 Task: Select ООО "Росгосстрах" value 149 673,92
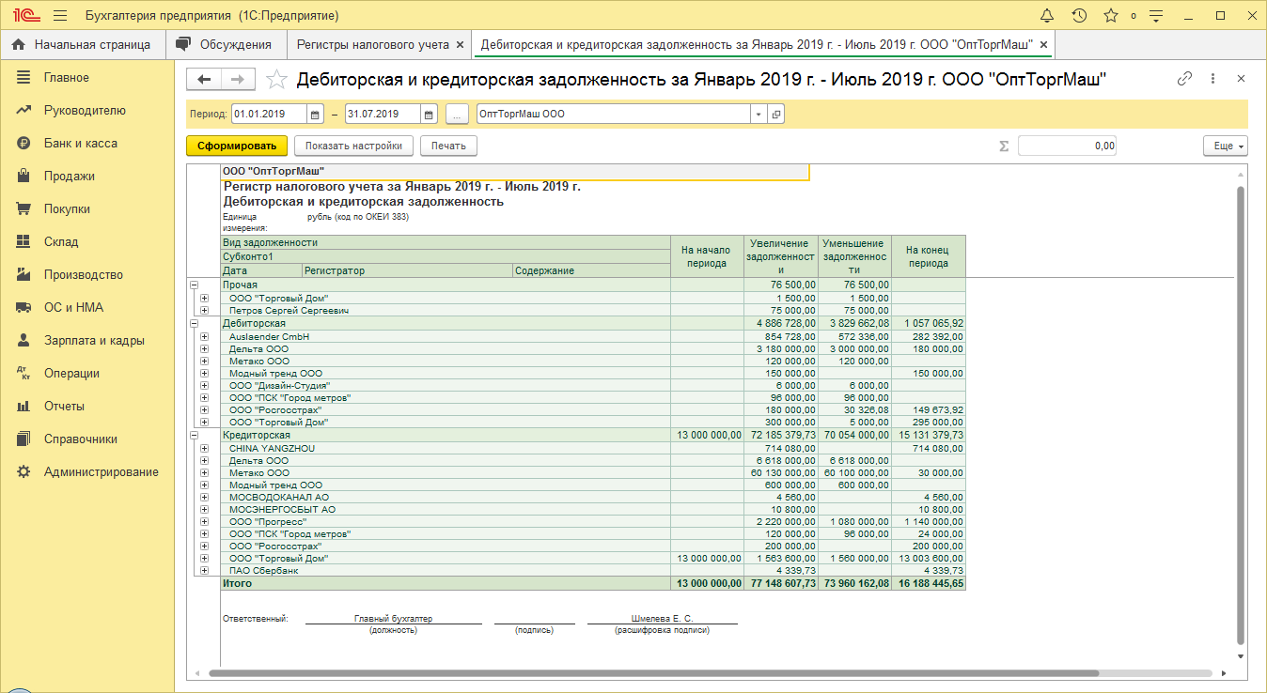point(929,410)
